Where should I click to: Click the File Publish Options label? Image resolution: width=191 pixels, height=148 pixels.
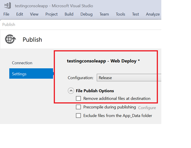pyautogui.click(x=95, y=91)
